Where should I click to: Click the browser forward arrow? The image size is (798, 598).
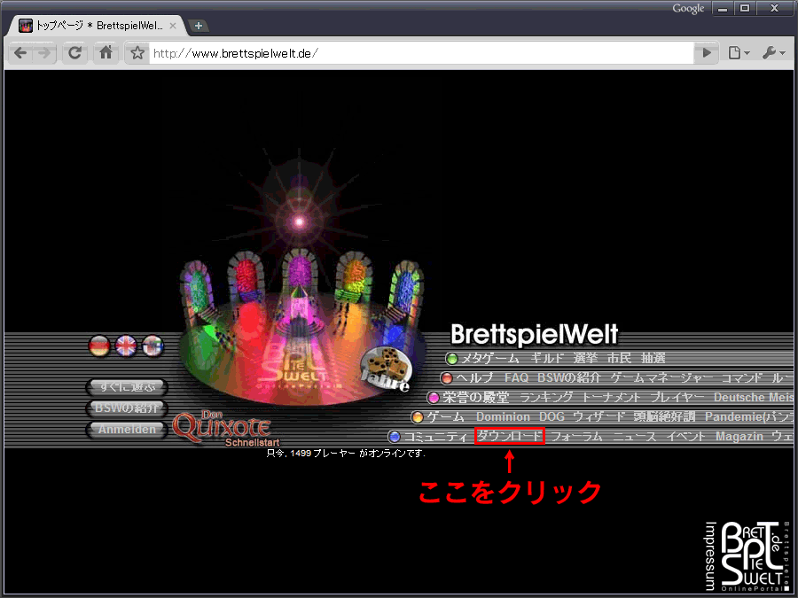tap(44, 52)
